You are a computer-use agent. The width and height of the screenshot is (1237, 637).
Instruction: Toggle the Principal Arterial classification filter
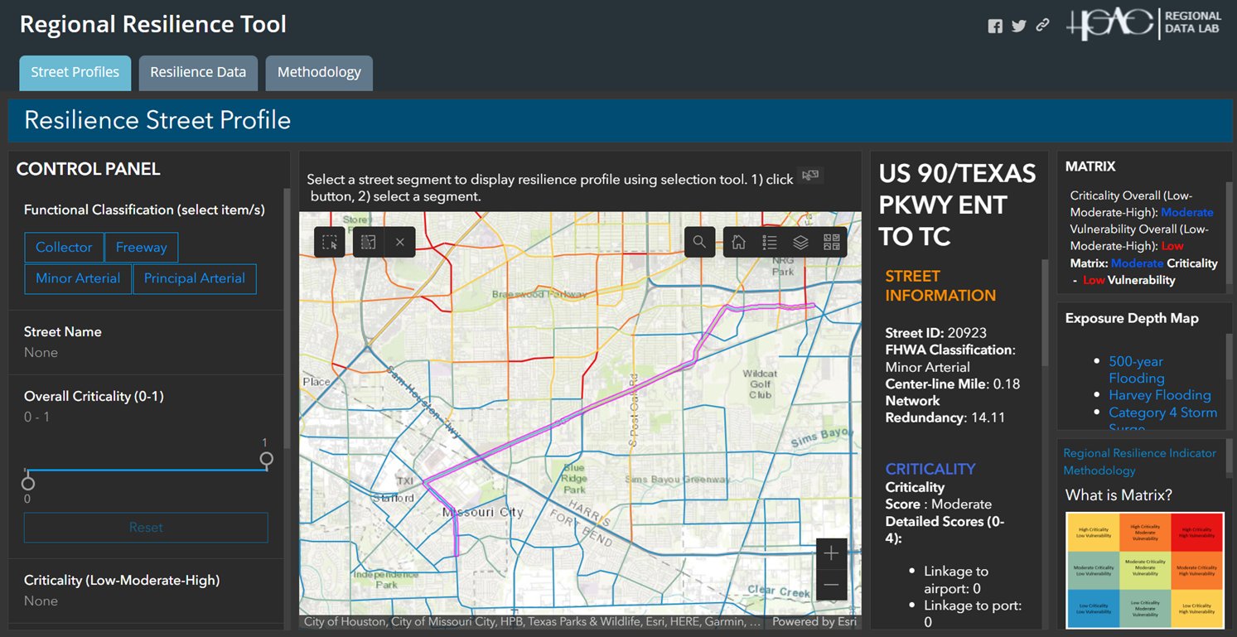click(x=195, y=278)
